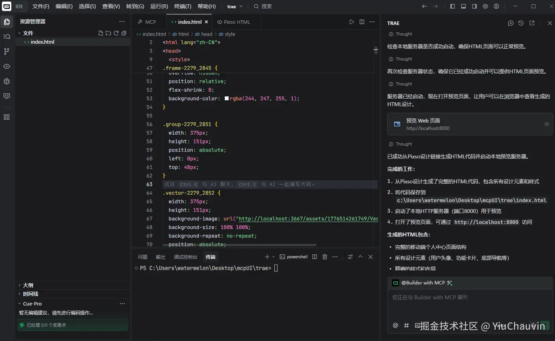Expand the 时间线 timeline section
The image size is (555, 341).
[20, 294]
